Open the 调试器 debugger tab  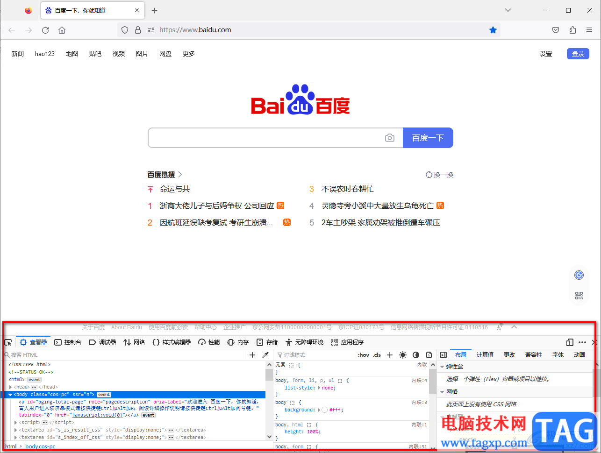[102, 342]
